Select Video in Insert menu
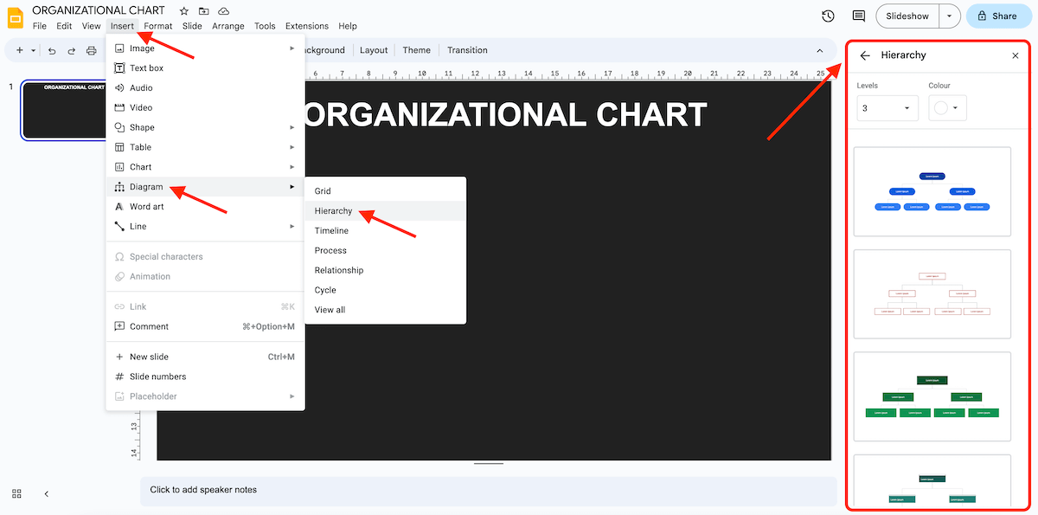 205,107
